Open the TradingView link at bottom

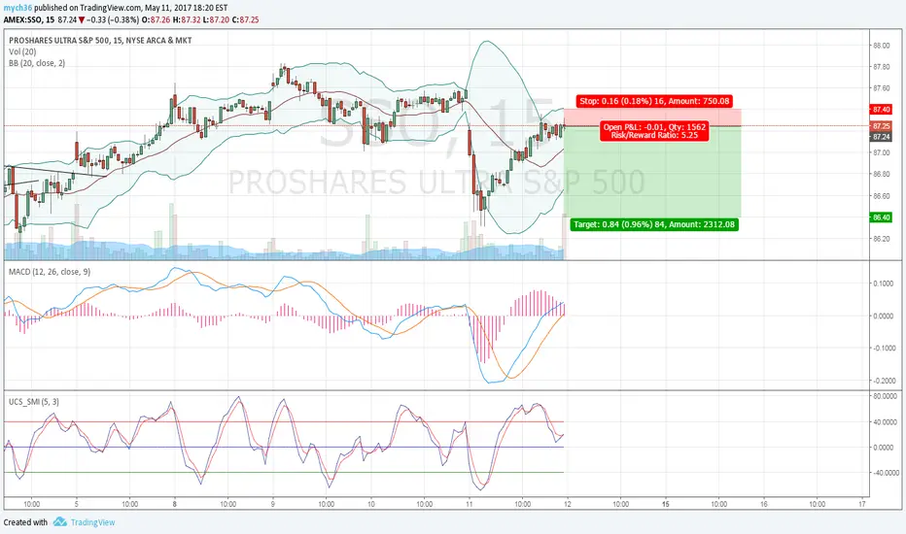click(x=92, y=522)
